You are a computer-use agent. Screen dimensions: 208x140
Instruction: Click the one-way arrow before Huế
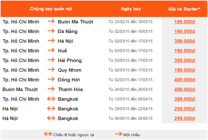click(x=51, y=51)
